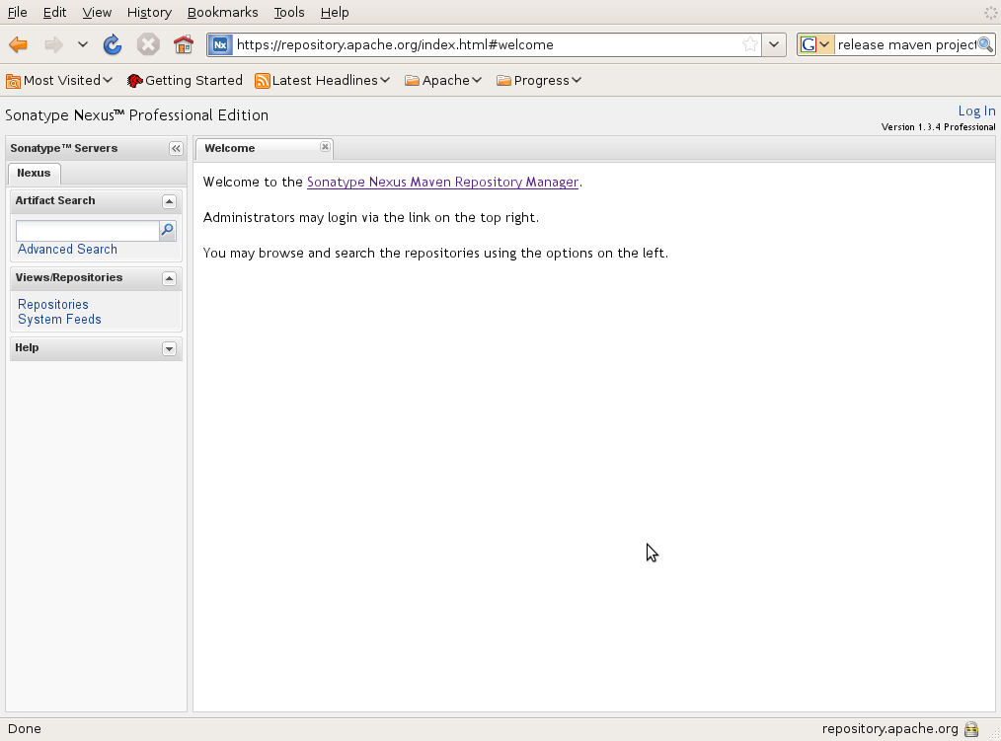Screen dimensions: 1001x741
Task: Click the Version 1.3.4 Professional text
Action: pos(938,127)
